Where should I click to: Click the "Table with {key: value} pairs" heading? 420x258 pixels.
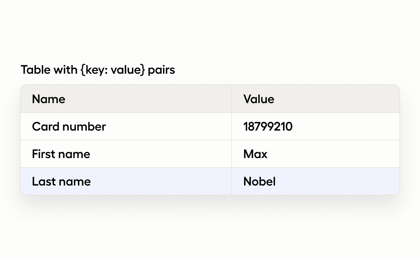[98, 70]
